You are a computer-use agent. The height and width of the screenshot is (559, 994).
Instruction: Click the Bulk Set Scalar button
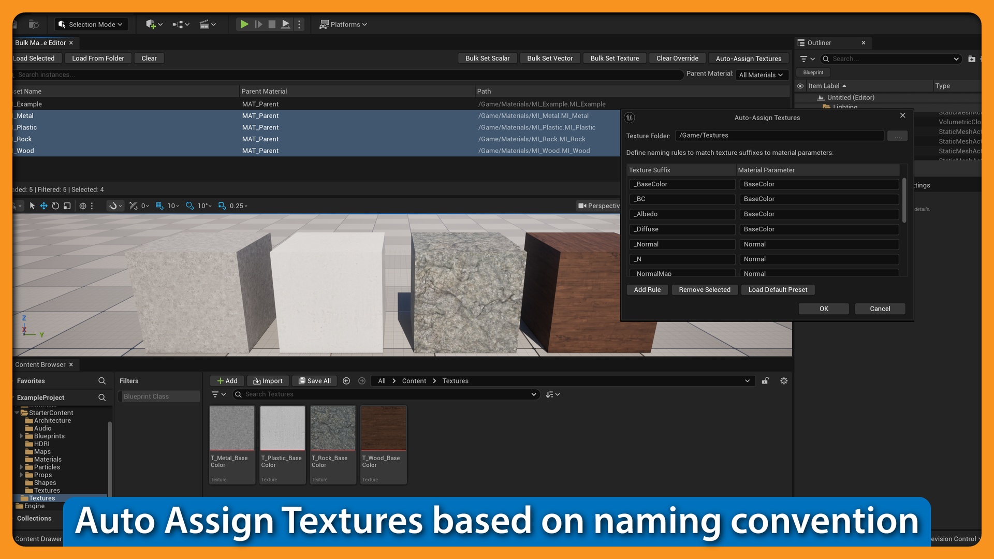[487, 58]
